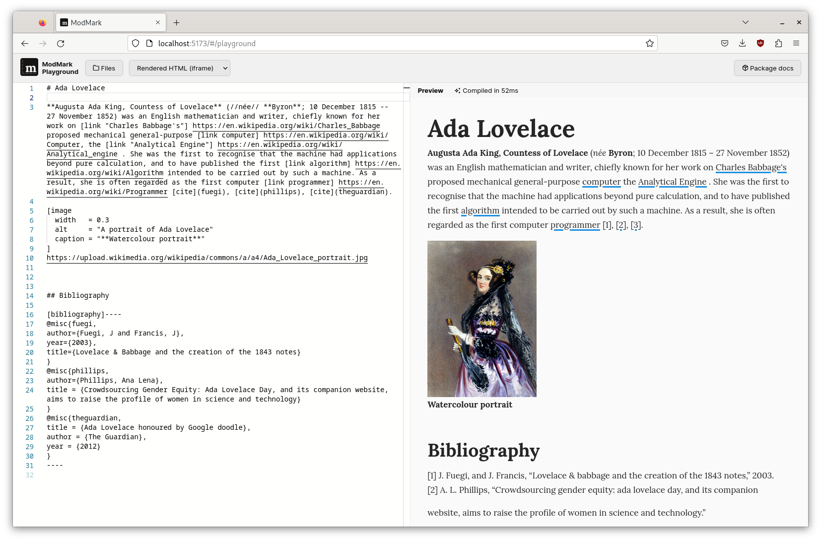
Task: Click citation [3] in the preview paragraph
Action: (x=636, y=225)
